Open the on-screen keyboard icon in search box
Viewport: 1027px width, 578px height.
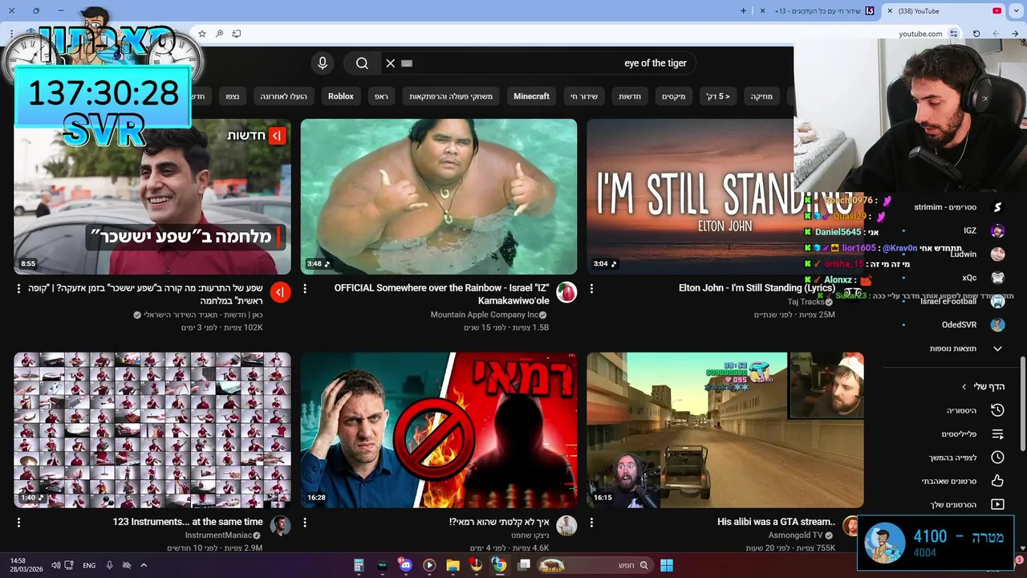click(x=407, y=63)
